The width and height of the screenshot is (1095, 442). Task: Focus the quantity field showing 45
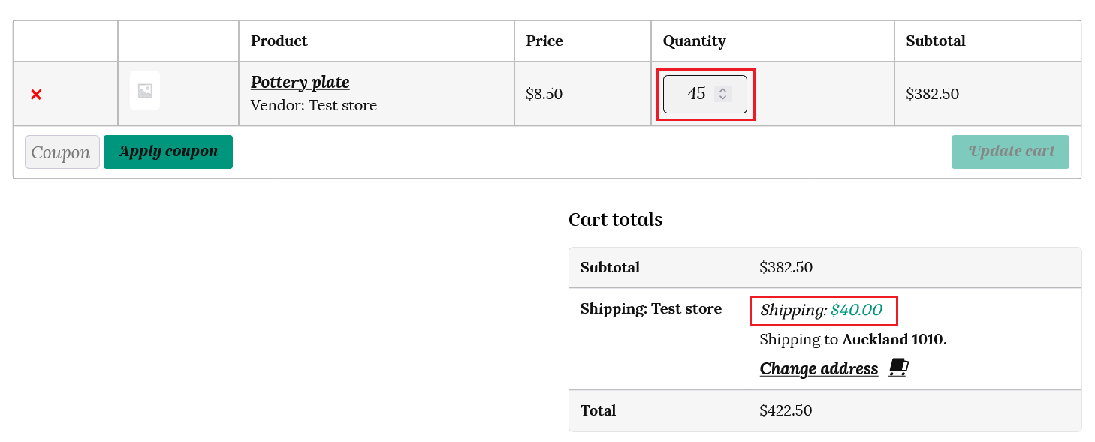[692, 94]
